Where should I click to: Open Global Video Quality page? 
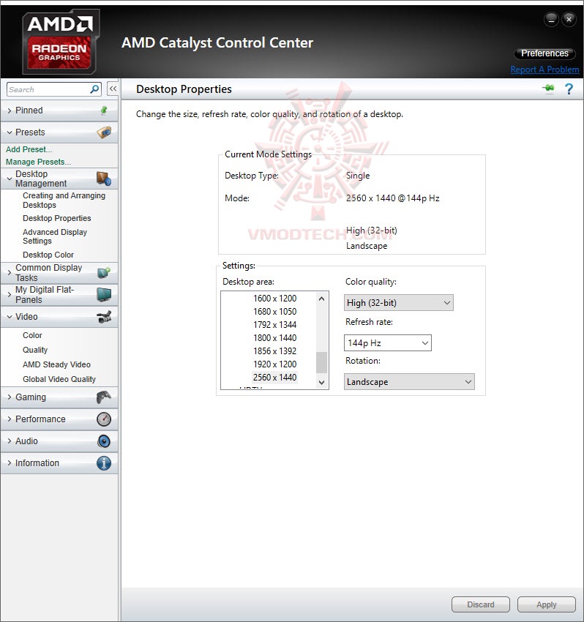coord(59,379)
